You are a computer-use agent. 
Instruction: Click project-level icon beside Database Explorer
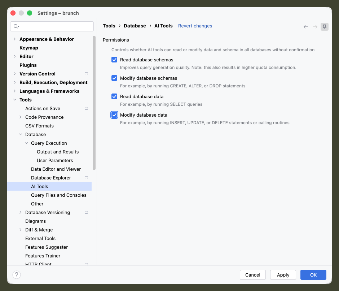(x=86, y=178)
